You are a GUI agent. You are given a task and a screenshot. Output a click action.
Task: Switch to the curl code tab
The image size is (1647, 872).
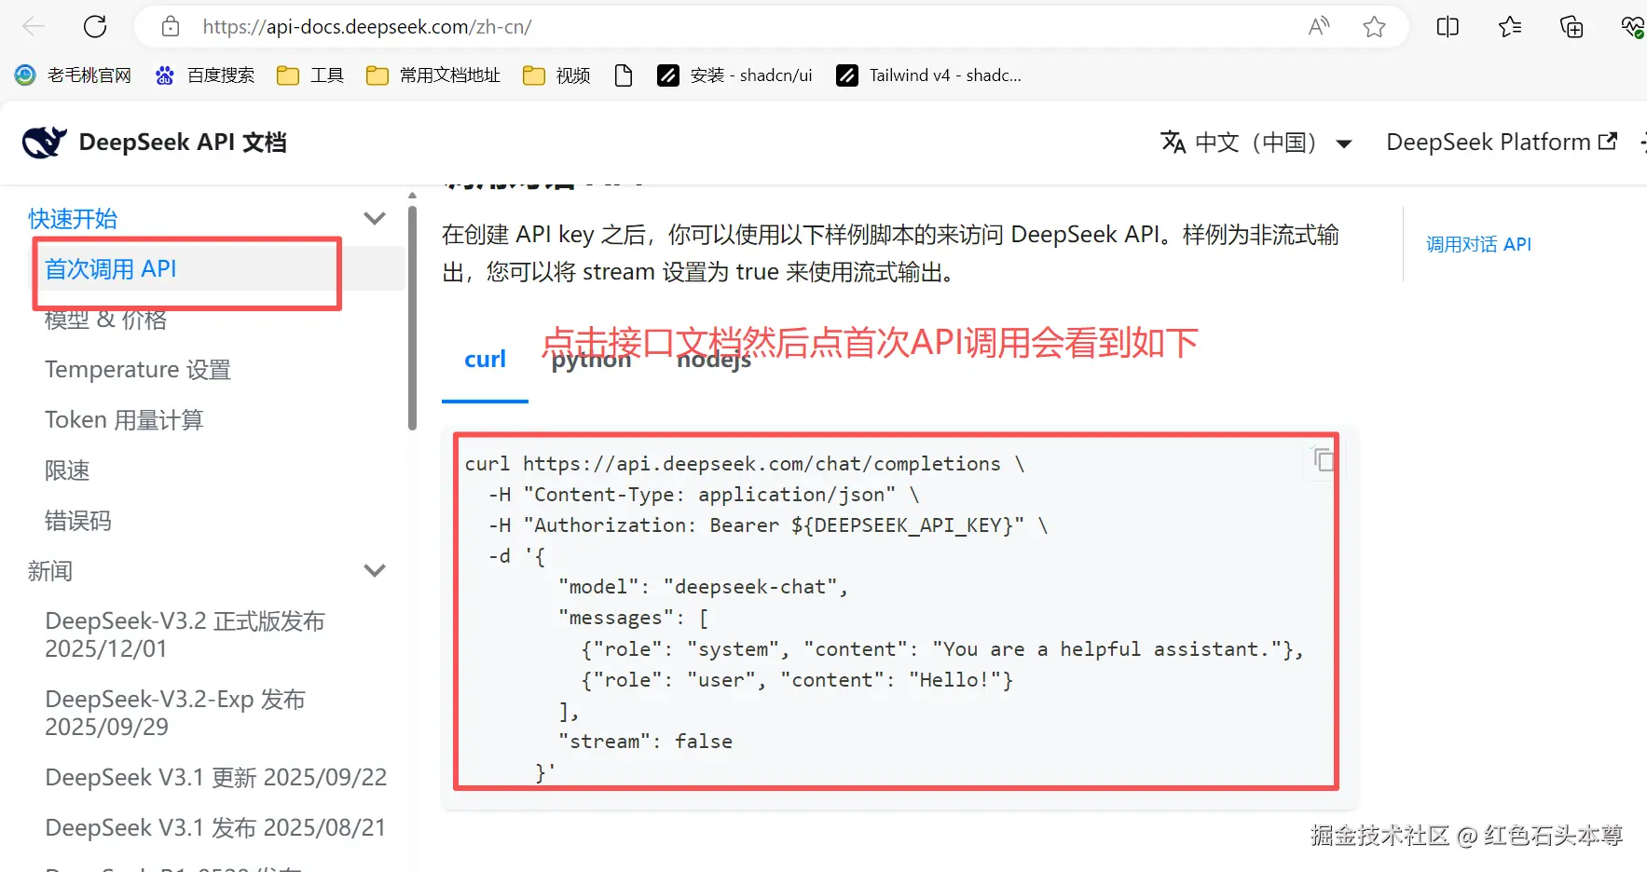coord(485,360)
